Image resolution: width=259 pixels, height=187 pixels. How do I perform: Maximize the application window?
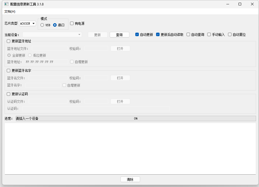[240, 4]
